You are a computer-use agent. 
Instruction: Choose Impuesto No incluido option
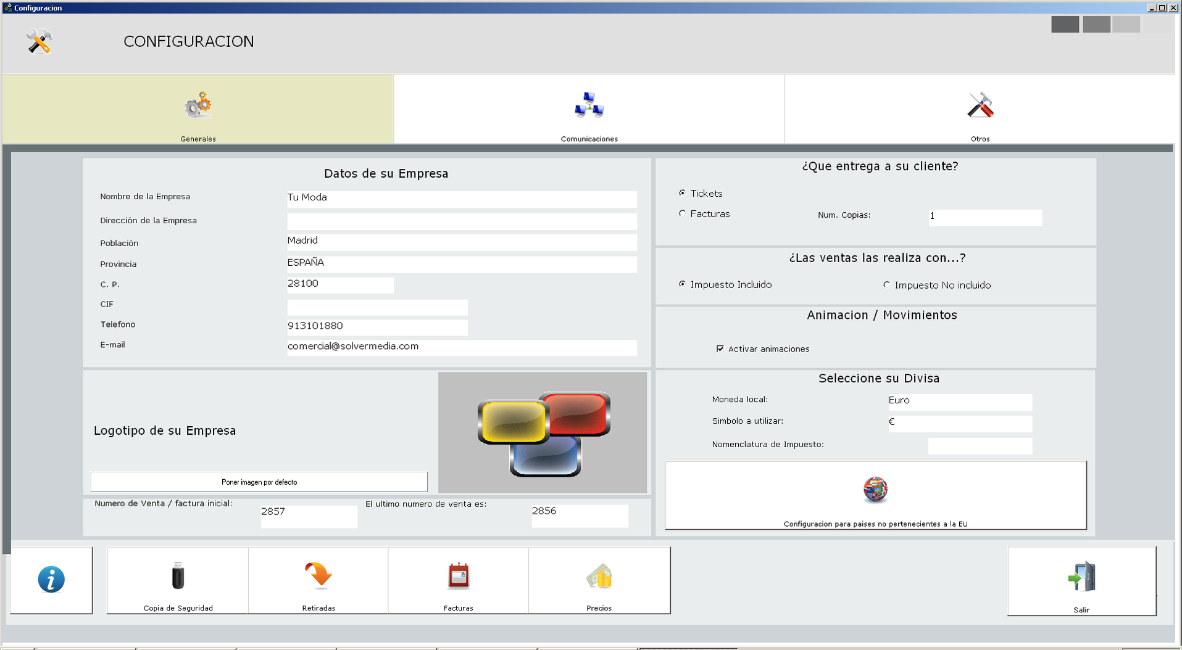click(x=887, y=285)
